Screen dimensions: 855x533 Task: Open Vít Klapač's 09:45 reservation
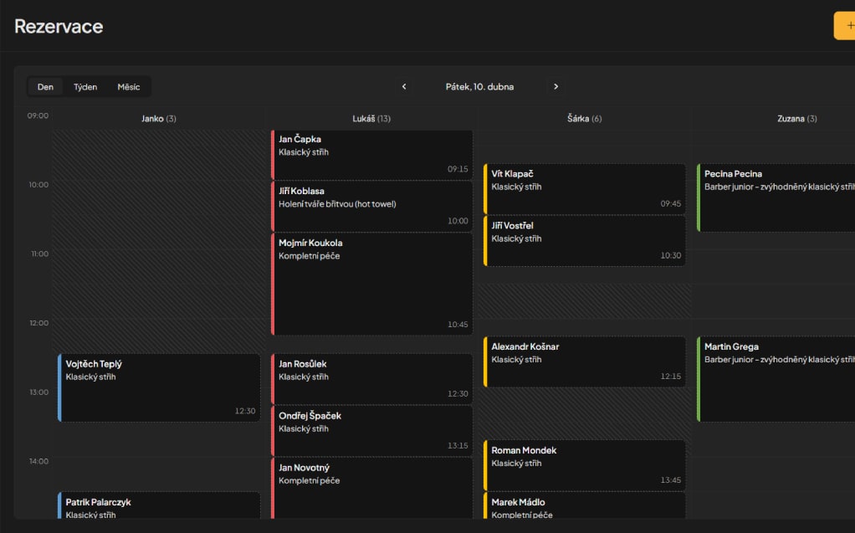585,189
